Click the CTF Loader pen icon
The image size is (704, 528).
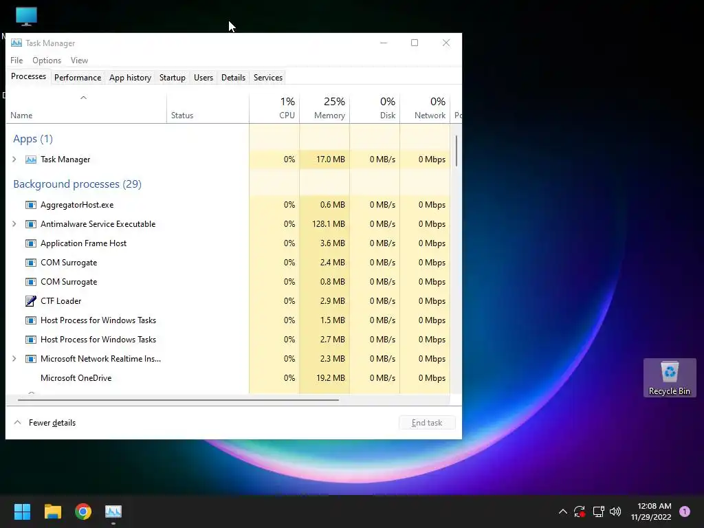pos(30,301)
